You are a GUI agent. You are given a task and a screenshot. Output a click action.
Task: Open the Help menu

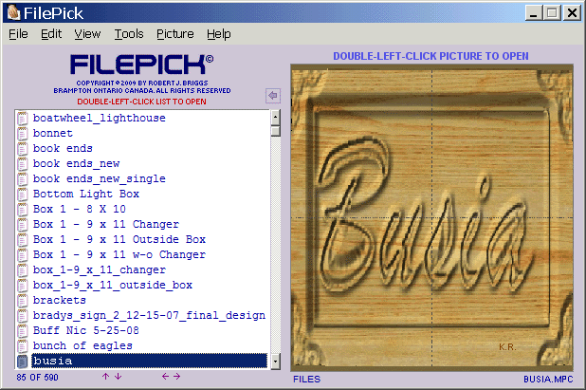click(219, 34)
